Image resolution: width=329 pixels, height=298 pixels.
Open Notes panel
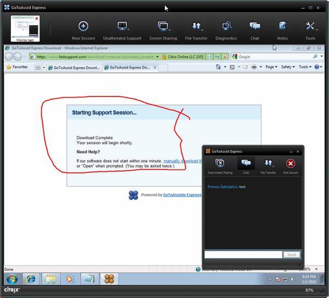(282, 30)
